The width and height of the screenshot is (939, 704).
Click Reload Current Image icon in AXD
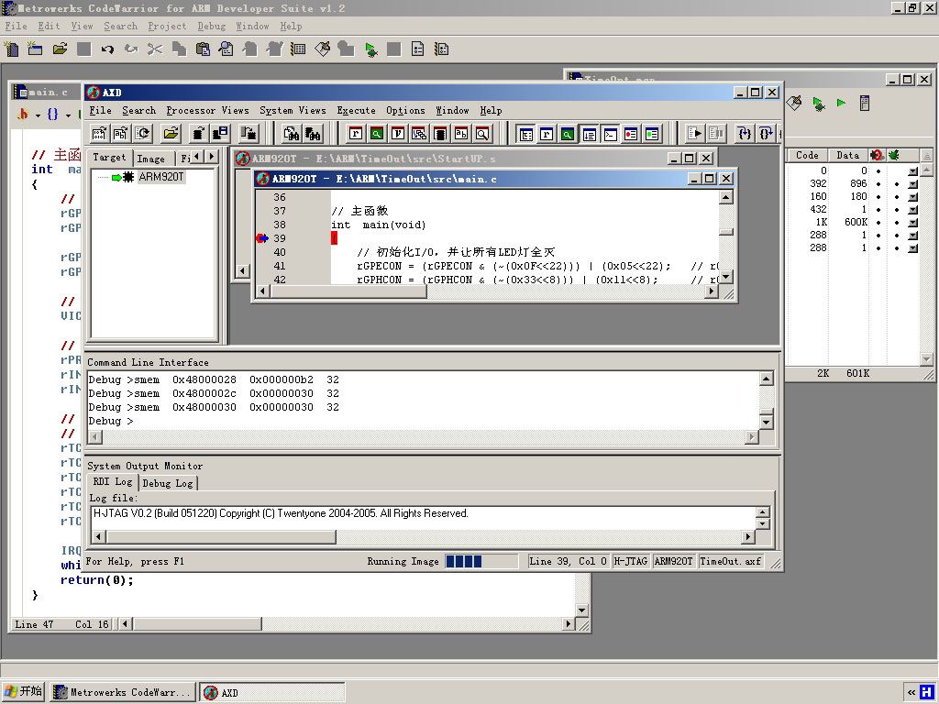[x=142, y=133]
